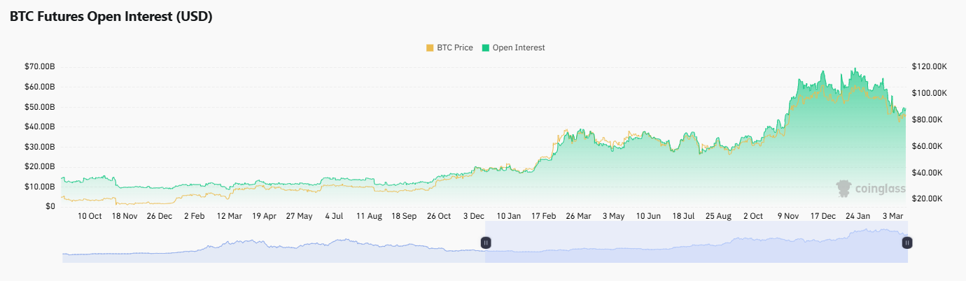This screenshot has height=281, width=966.
Task: Grab the left range slider handle
Action: [486, 243]
